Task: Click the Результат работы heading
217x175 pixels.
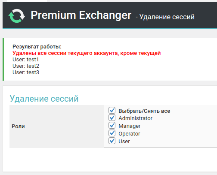Action: click(37, 47)
